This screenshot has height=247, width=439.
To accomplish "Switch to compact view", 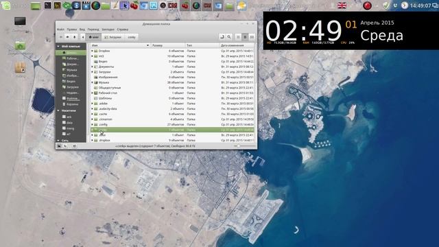I will [x=252, y=37].
